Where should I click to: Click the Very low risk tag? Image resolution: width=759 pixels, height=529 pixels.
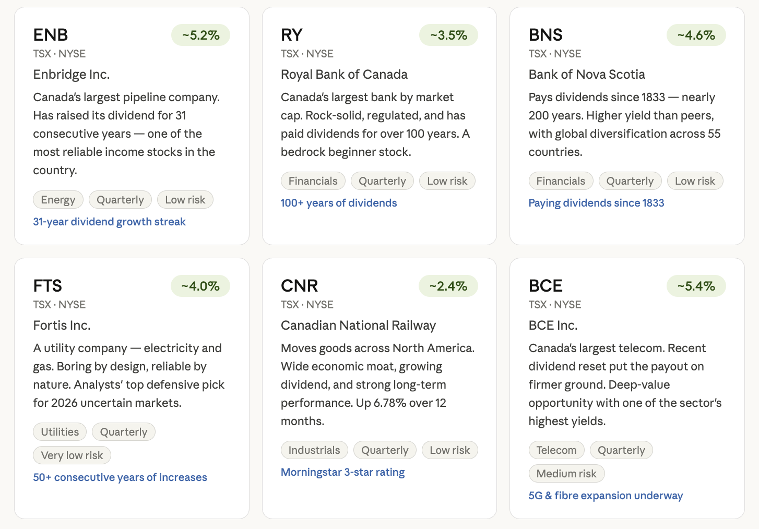[x=72, y=455]
